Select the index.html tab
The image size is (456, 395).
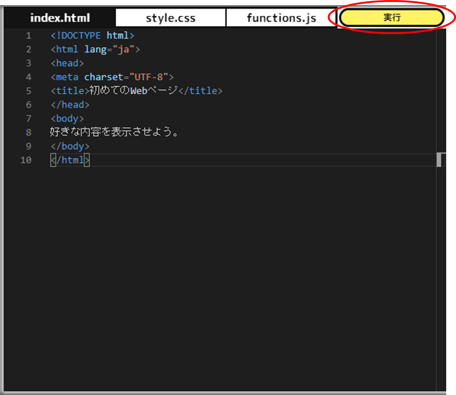pyautogui.click(x=60, y=18)
